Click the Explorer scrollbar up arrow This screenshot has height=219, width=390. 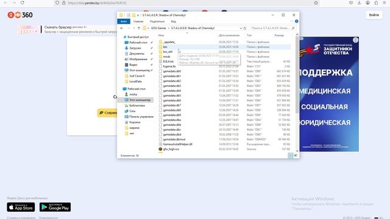tap(297, 35)
